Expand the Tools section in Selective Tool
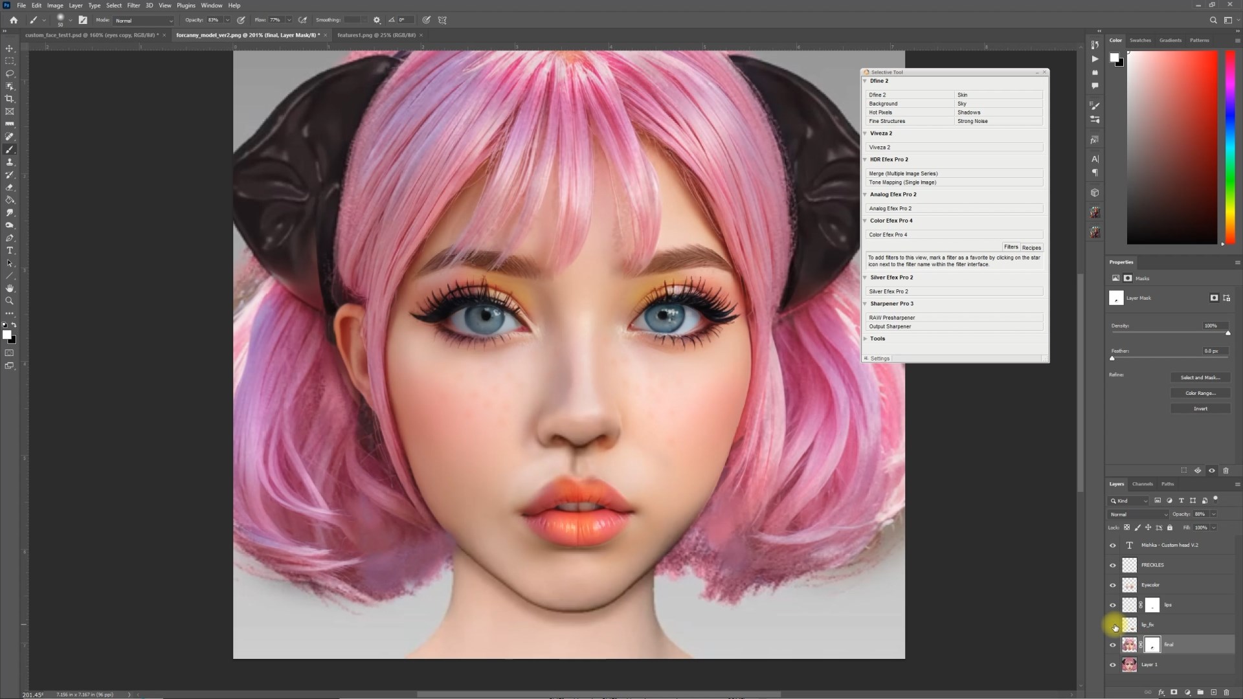This screenshot has width=1243, height=699. pyautogui.click(x=866, y=338)
